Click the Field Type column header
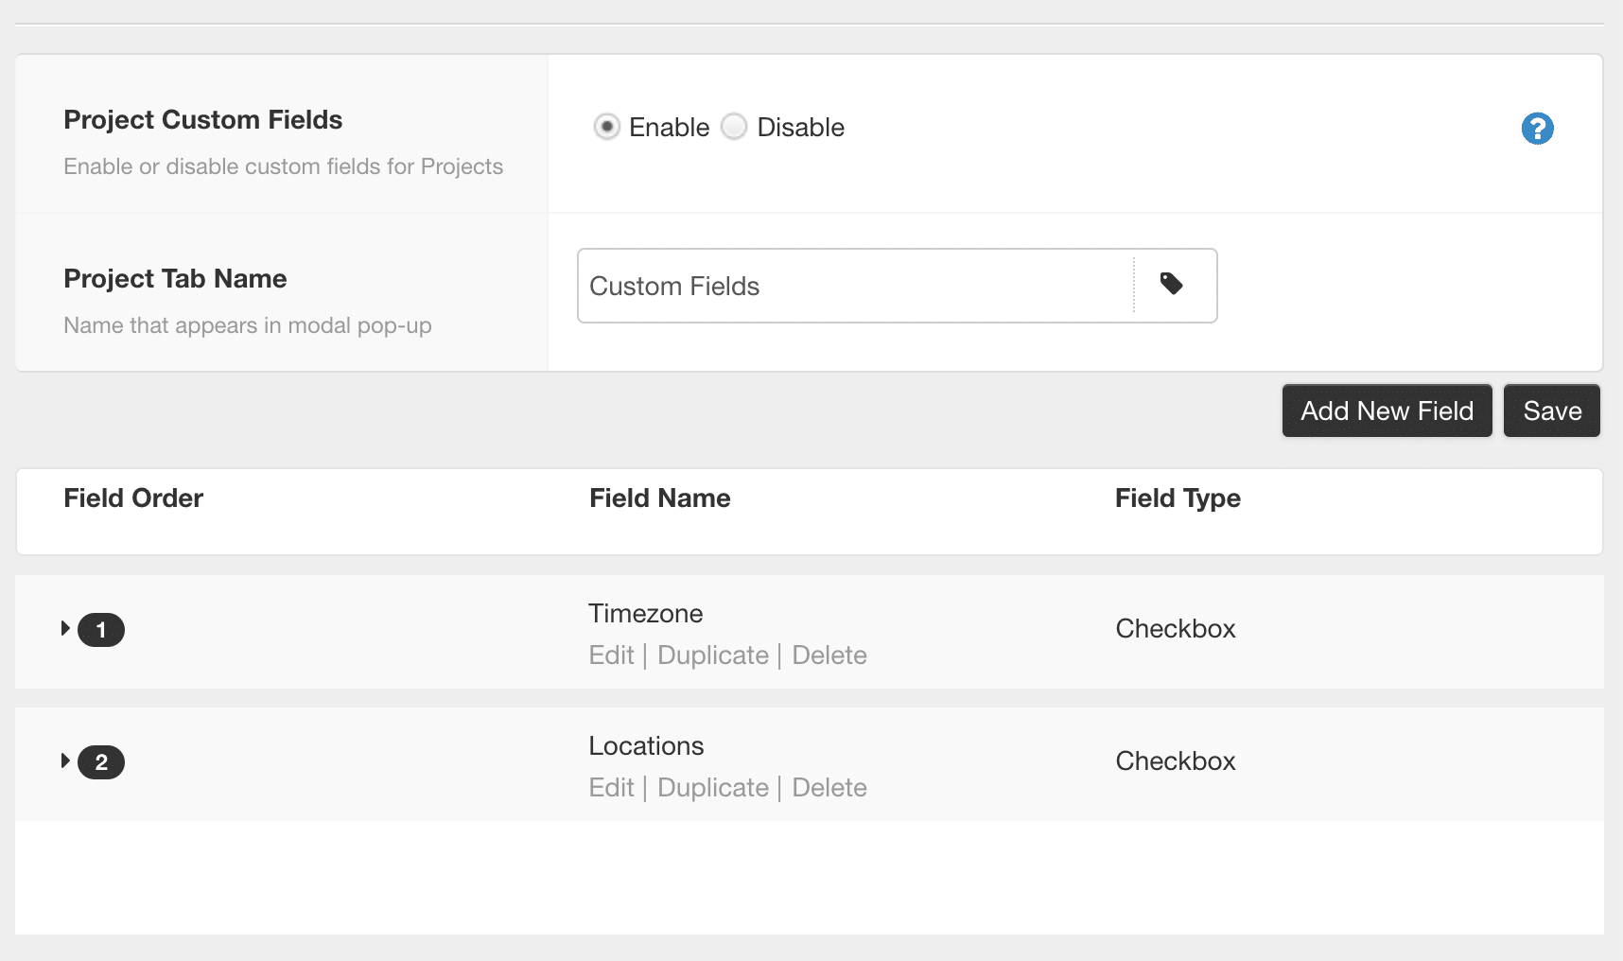 [x=1178, y=498]
